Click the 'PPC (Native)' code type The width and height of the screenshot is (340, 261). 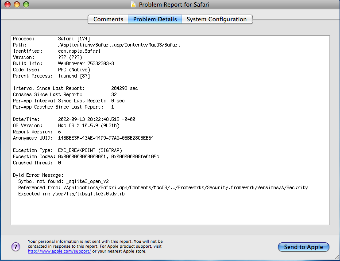(x=74, y=70)
